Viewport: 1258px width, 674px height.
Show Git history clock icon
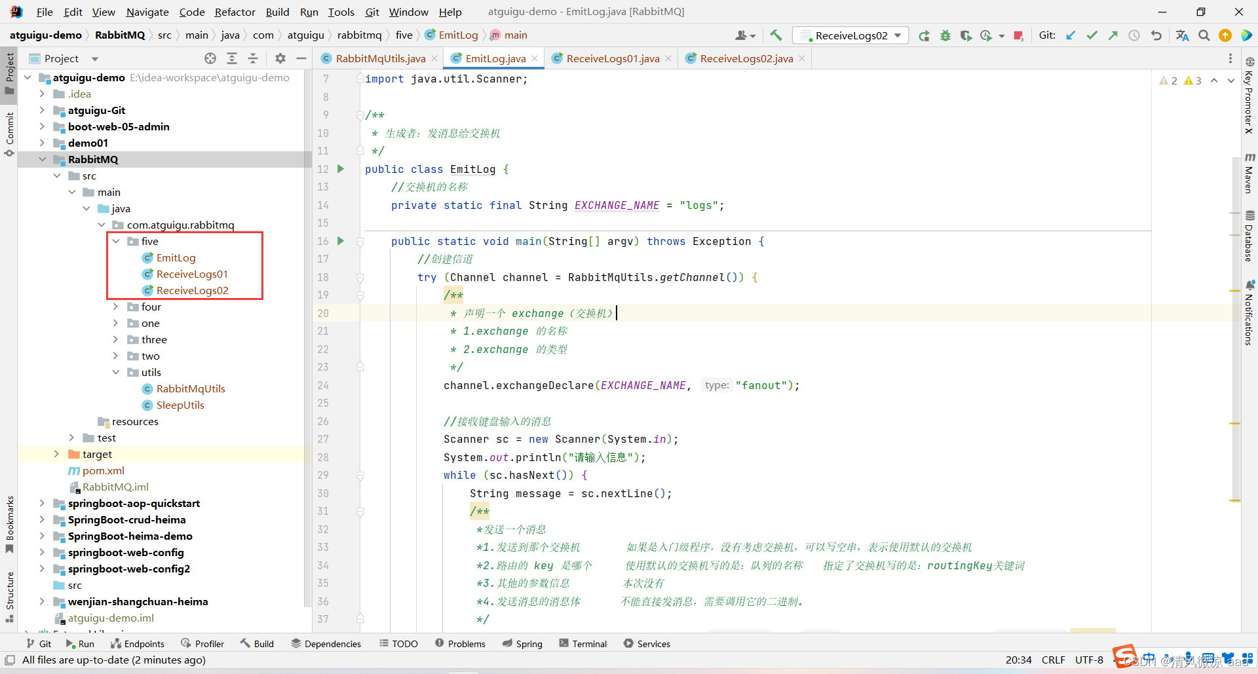coord(1134,35)
